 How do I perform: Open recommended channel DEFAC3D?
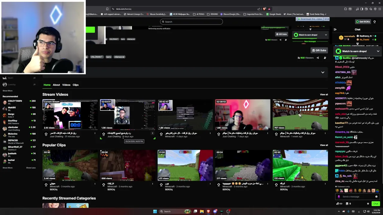click(19, 142)
